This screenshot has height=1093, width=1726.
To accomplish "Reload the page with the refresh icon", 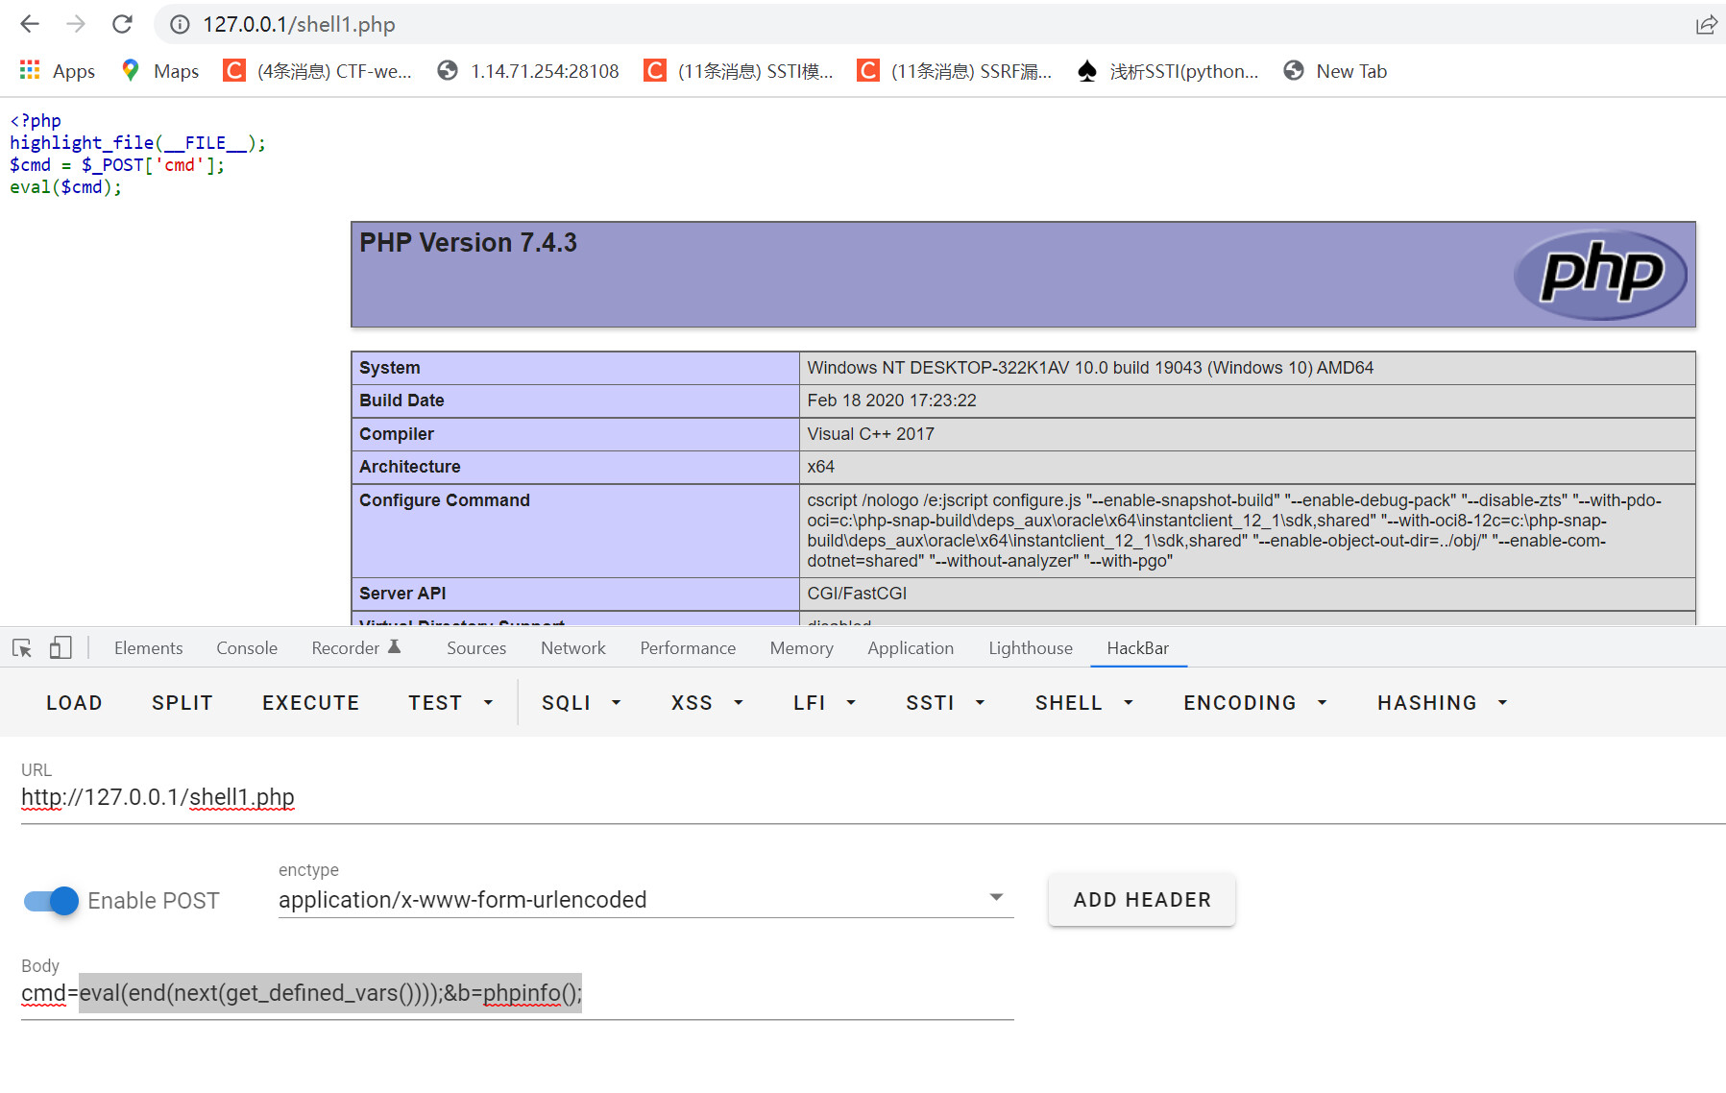I will point(122,24).
